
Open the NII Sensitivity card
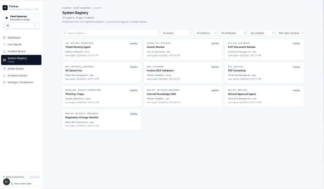(x=102, y=73)
